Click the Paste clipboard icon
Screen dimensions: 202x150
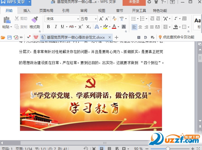7,20
